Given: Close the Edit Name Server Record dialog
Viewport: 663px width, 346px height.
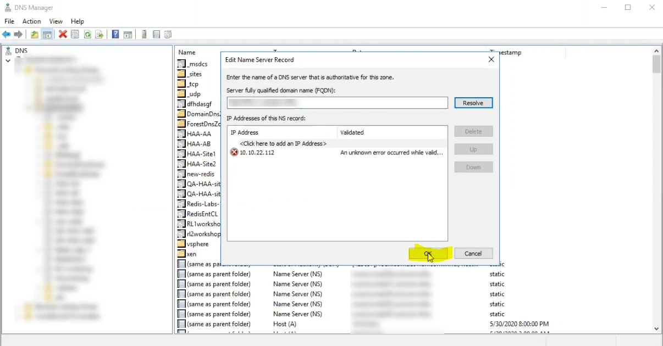Looking at the screenshot, I should coord(491,59).
